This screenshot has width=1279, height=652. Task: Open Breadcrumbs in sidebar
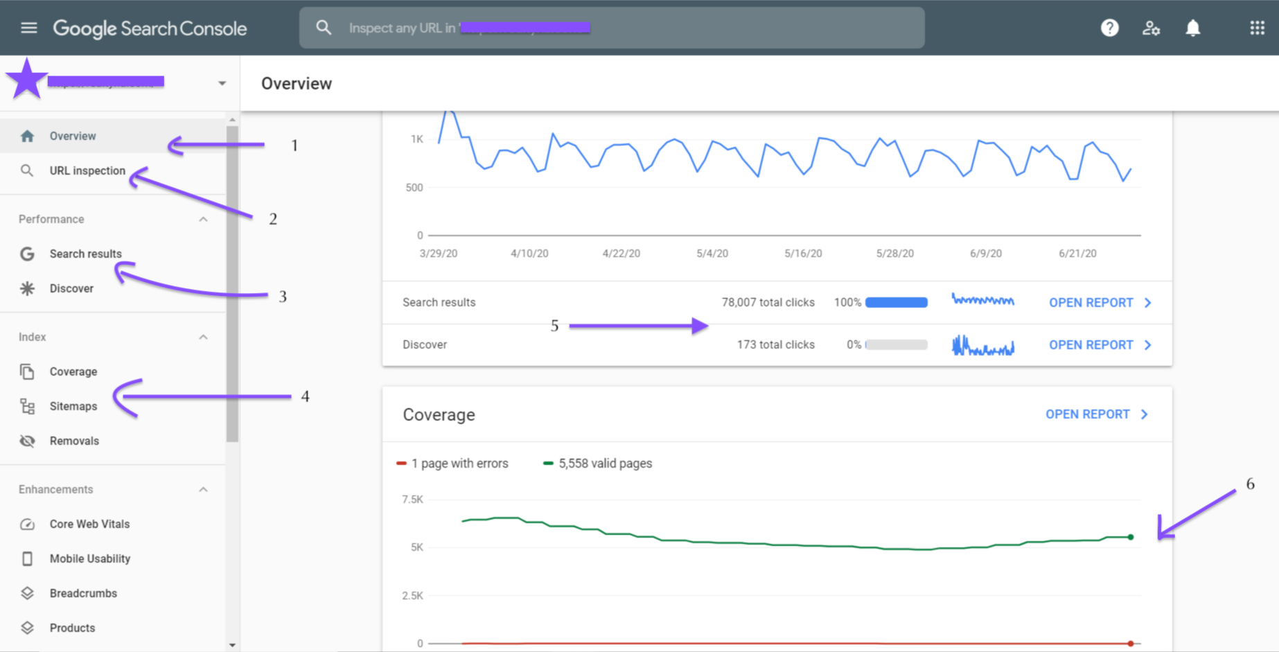click(x=113, y=593)
